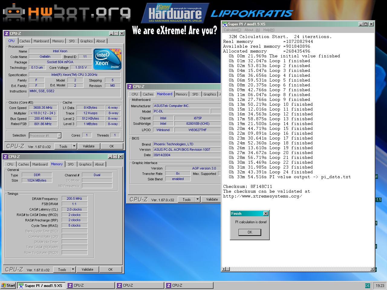This screenshot has height=290, width=387.
Task: Click Tools button in Memory CPU-Z window
Action: (x=62, y=269)
